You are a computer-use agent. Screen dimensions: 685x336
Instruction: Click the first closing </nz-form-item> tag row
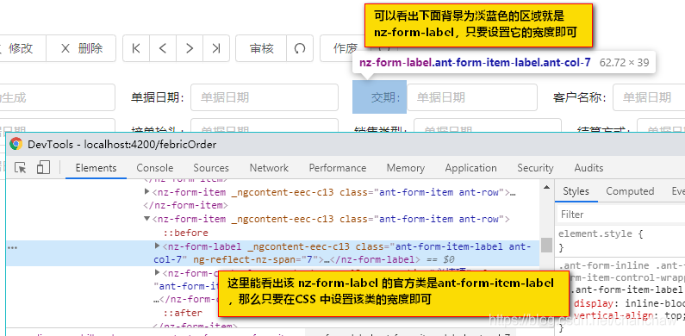(x=186, y=205)
